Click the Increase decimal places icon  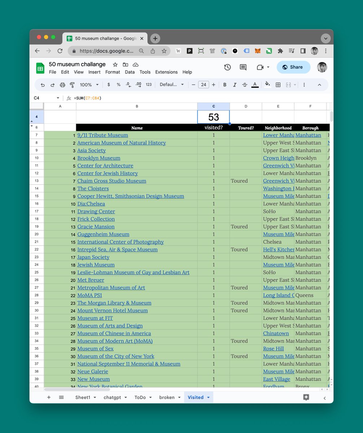click(139, 85)
